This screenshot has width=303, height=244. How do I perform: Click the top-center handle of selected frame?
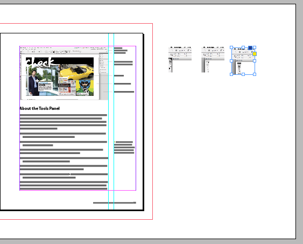pyautogui.click(x=243, y=47)
